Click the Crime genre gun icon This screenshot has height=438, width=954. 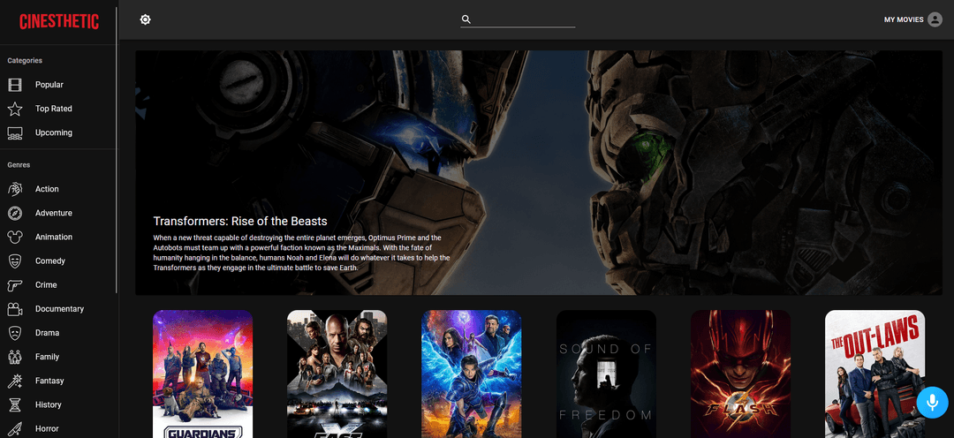click(15, 285)
